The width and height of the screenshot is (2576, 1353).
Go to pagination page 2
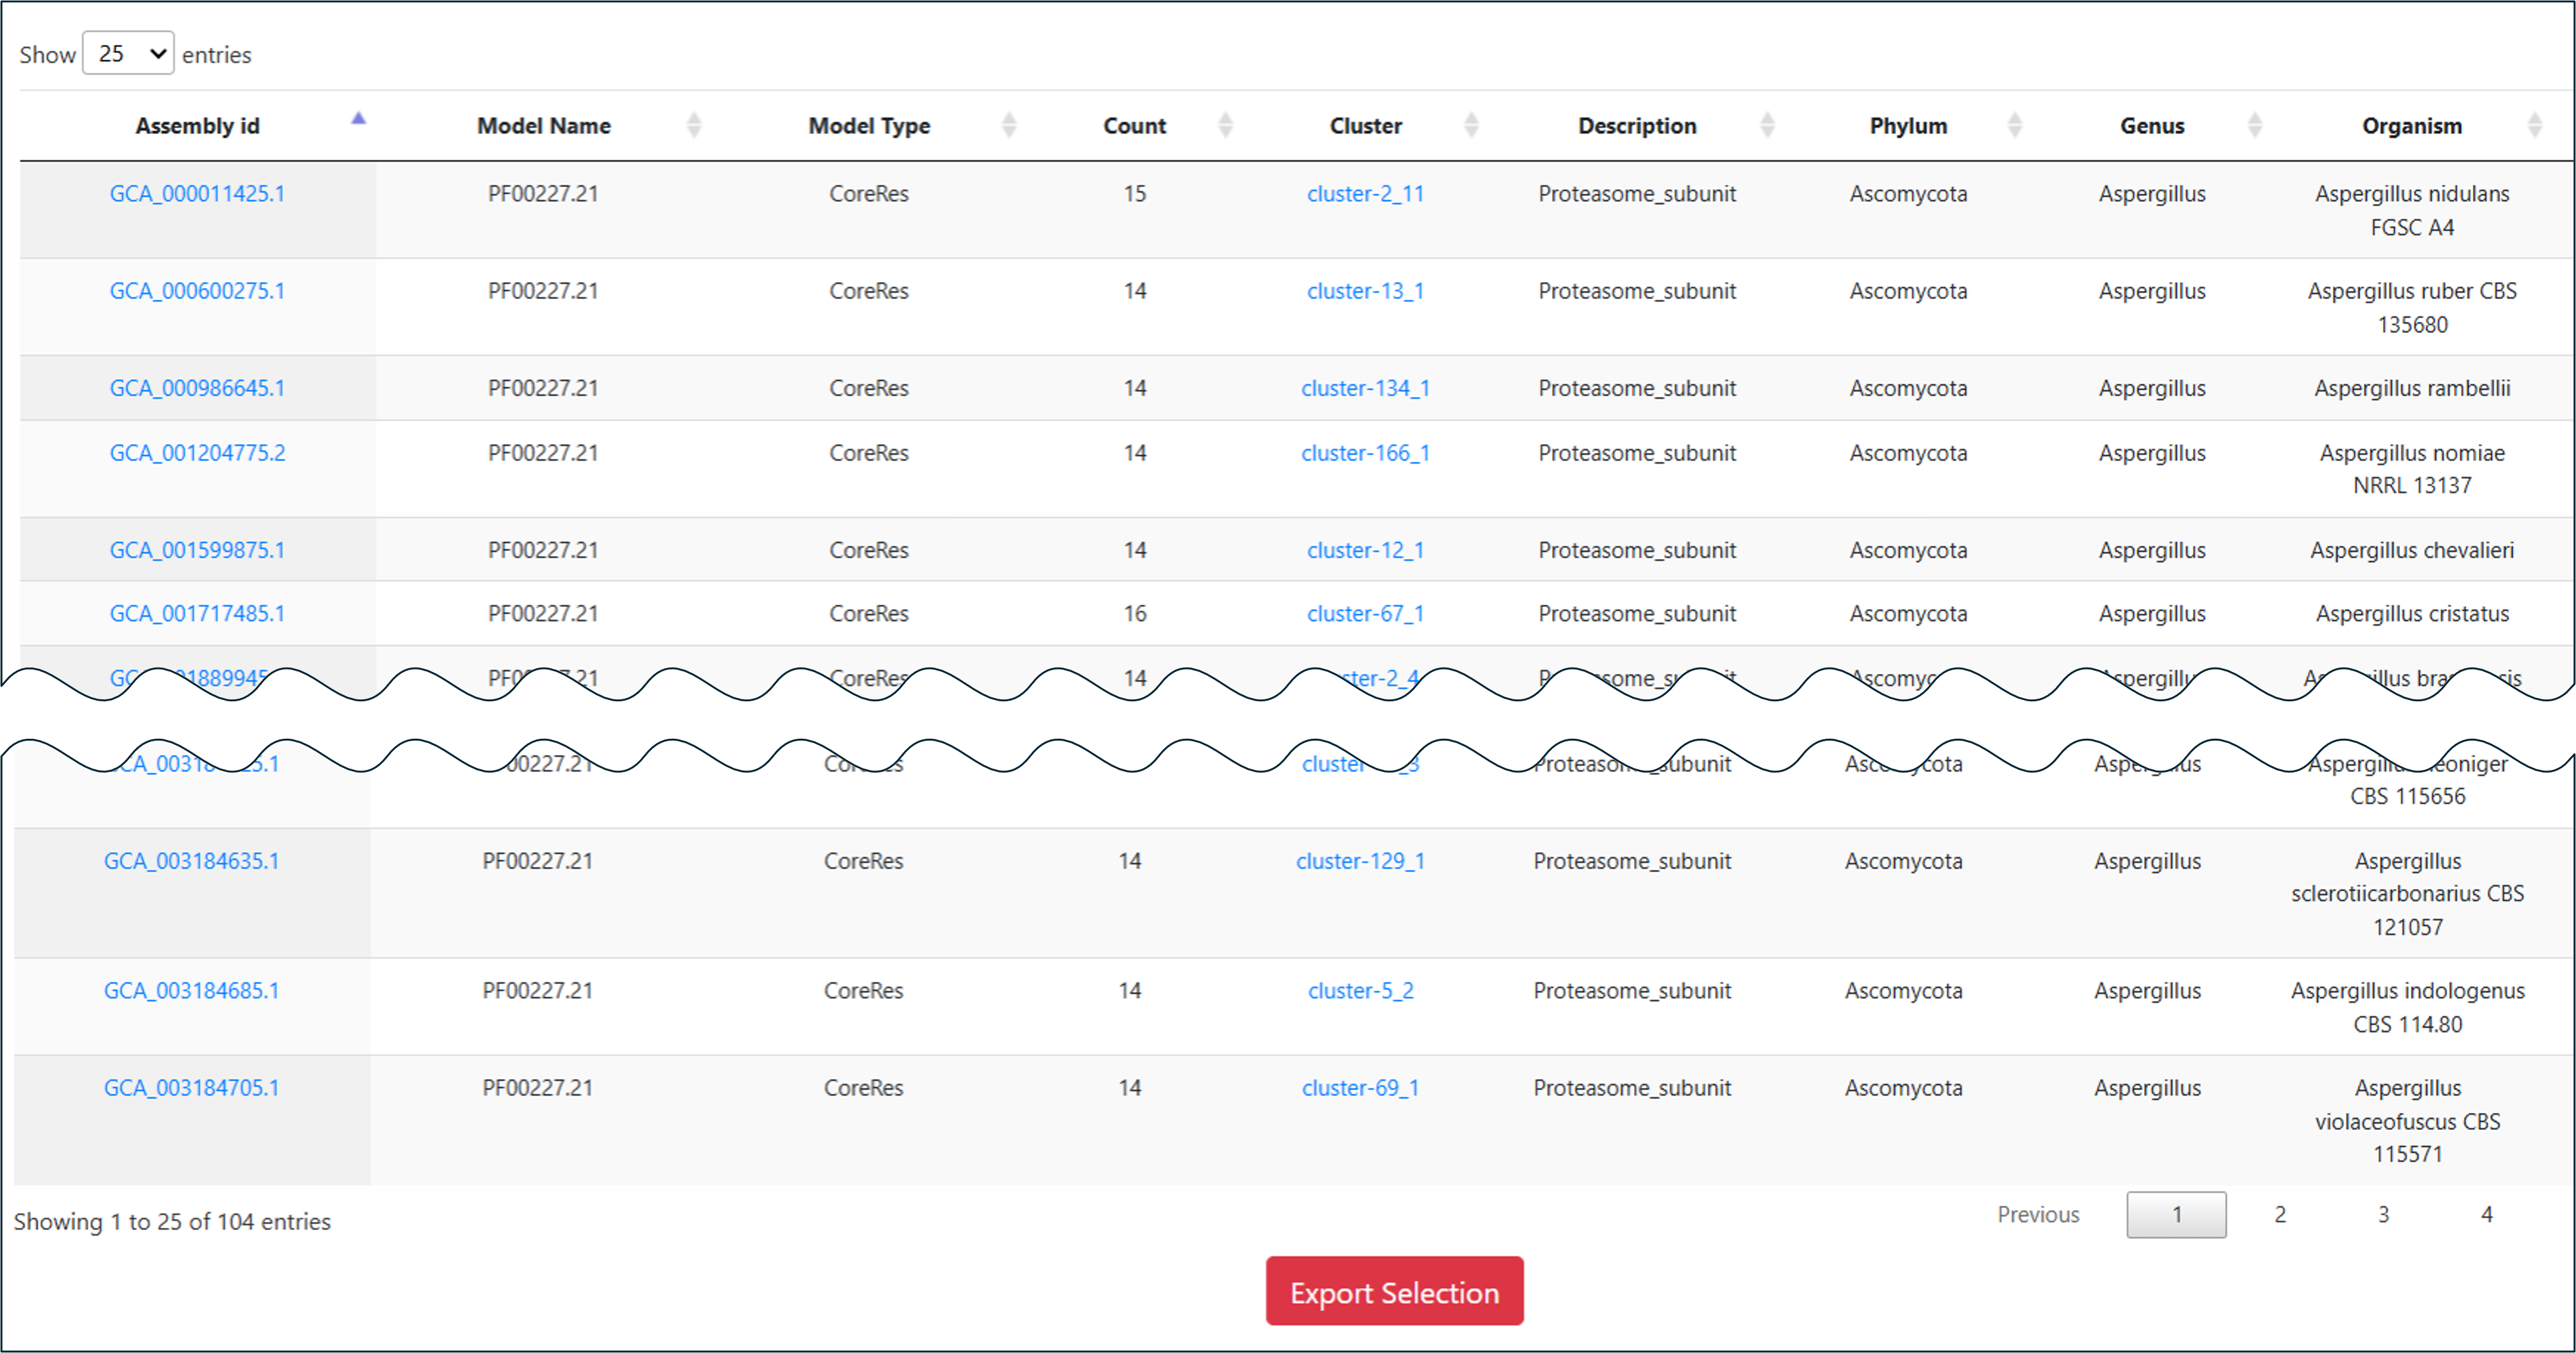(2280, 1214)
